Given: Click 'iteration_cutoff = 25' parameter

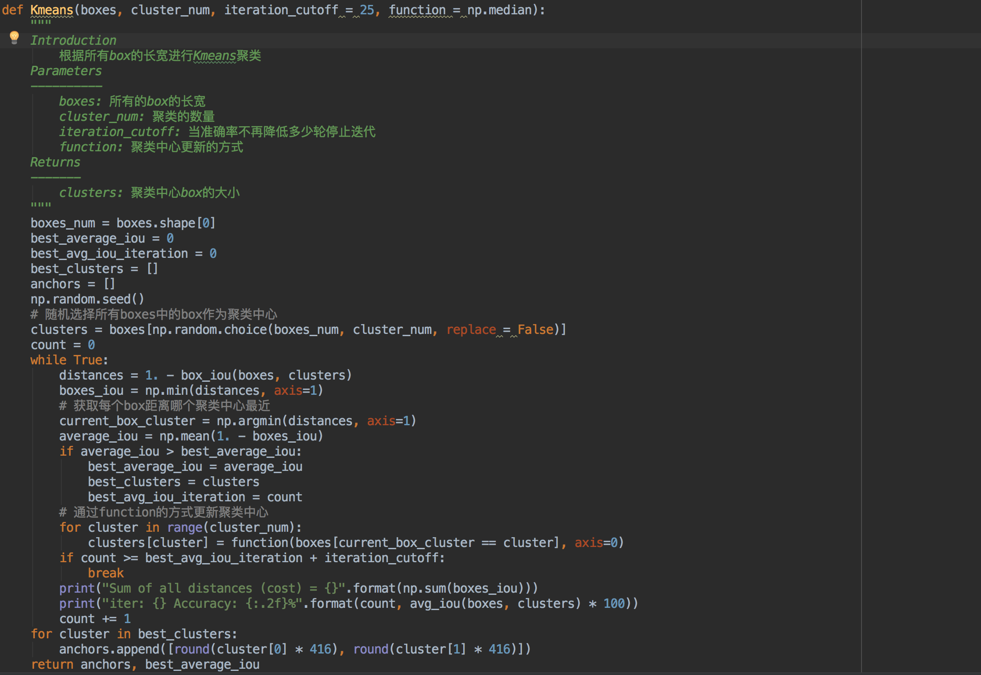Looking at the screenshot, I should [299, 10].
